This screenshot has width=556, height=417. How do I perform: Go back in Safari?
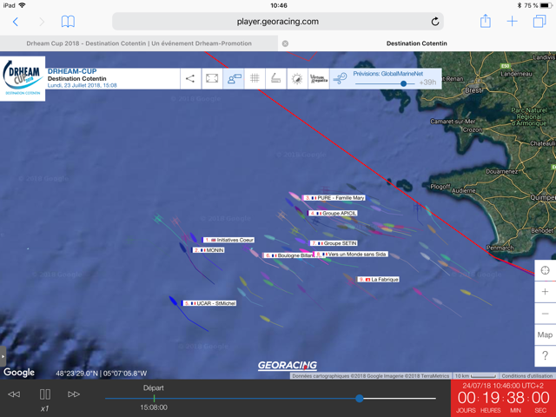pos(16,22)
